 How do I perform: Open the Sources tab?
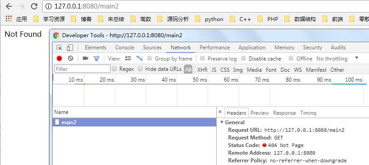coord(152,48)
